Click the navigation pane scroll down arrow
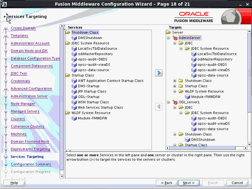252x189 pixels. coord(61,176)
